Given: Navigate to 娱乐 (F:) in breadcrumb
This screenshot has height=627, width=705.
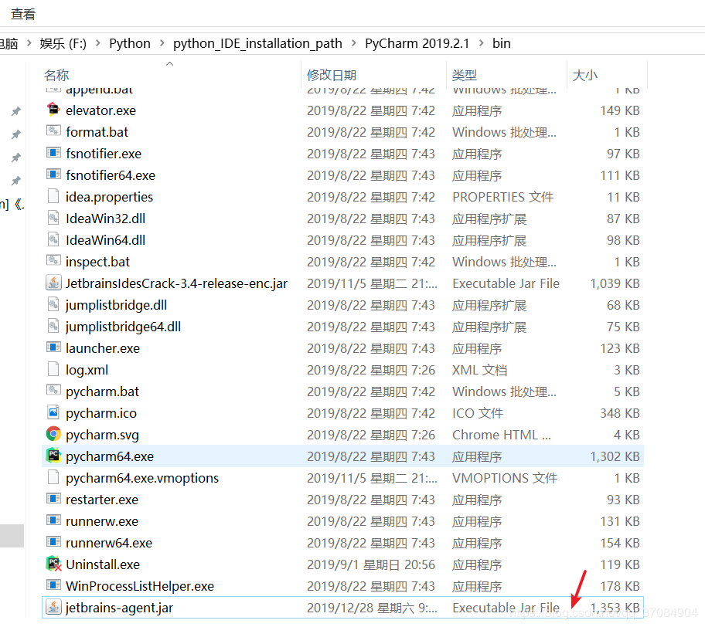Looking at the screenshot, I should (x=63, y=43).
